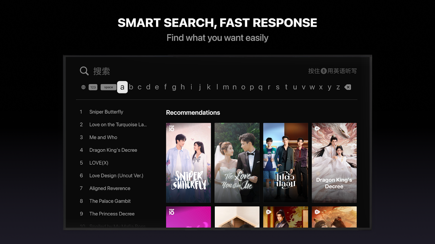
Task: Click the search magnifier icon
Action: [x=84, y=71]
